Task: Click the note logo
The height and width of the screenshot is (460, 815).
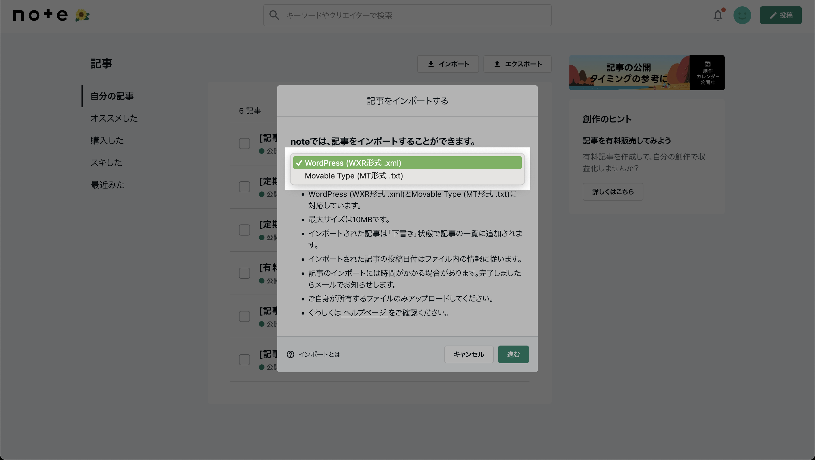Action: [40, 15]
